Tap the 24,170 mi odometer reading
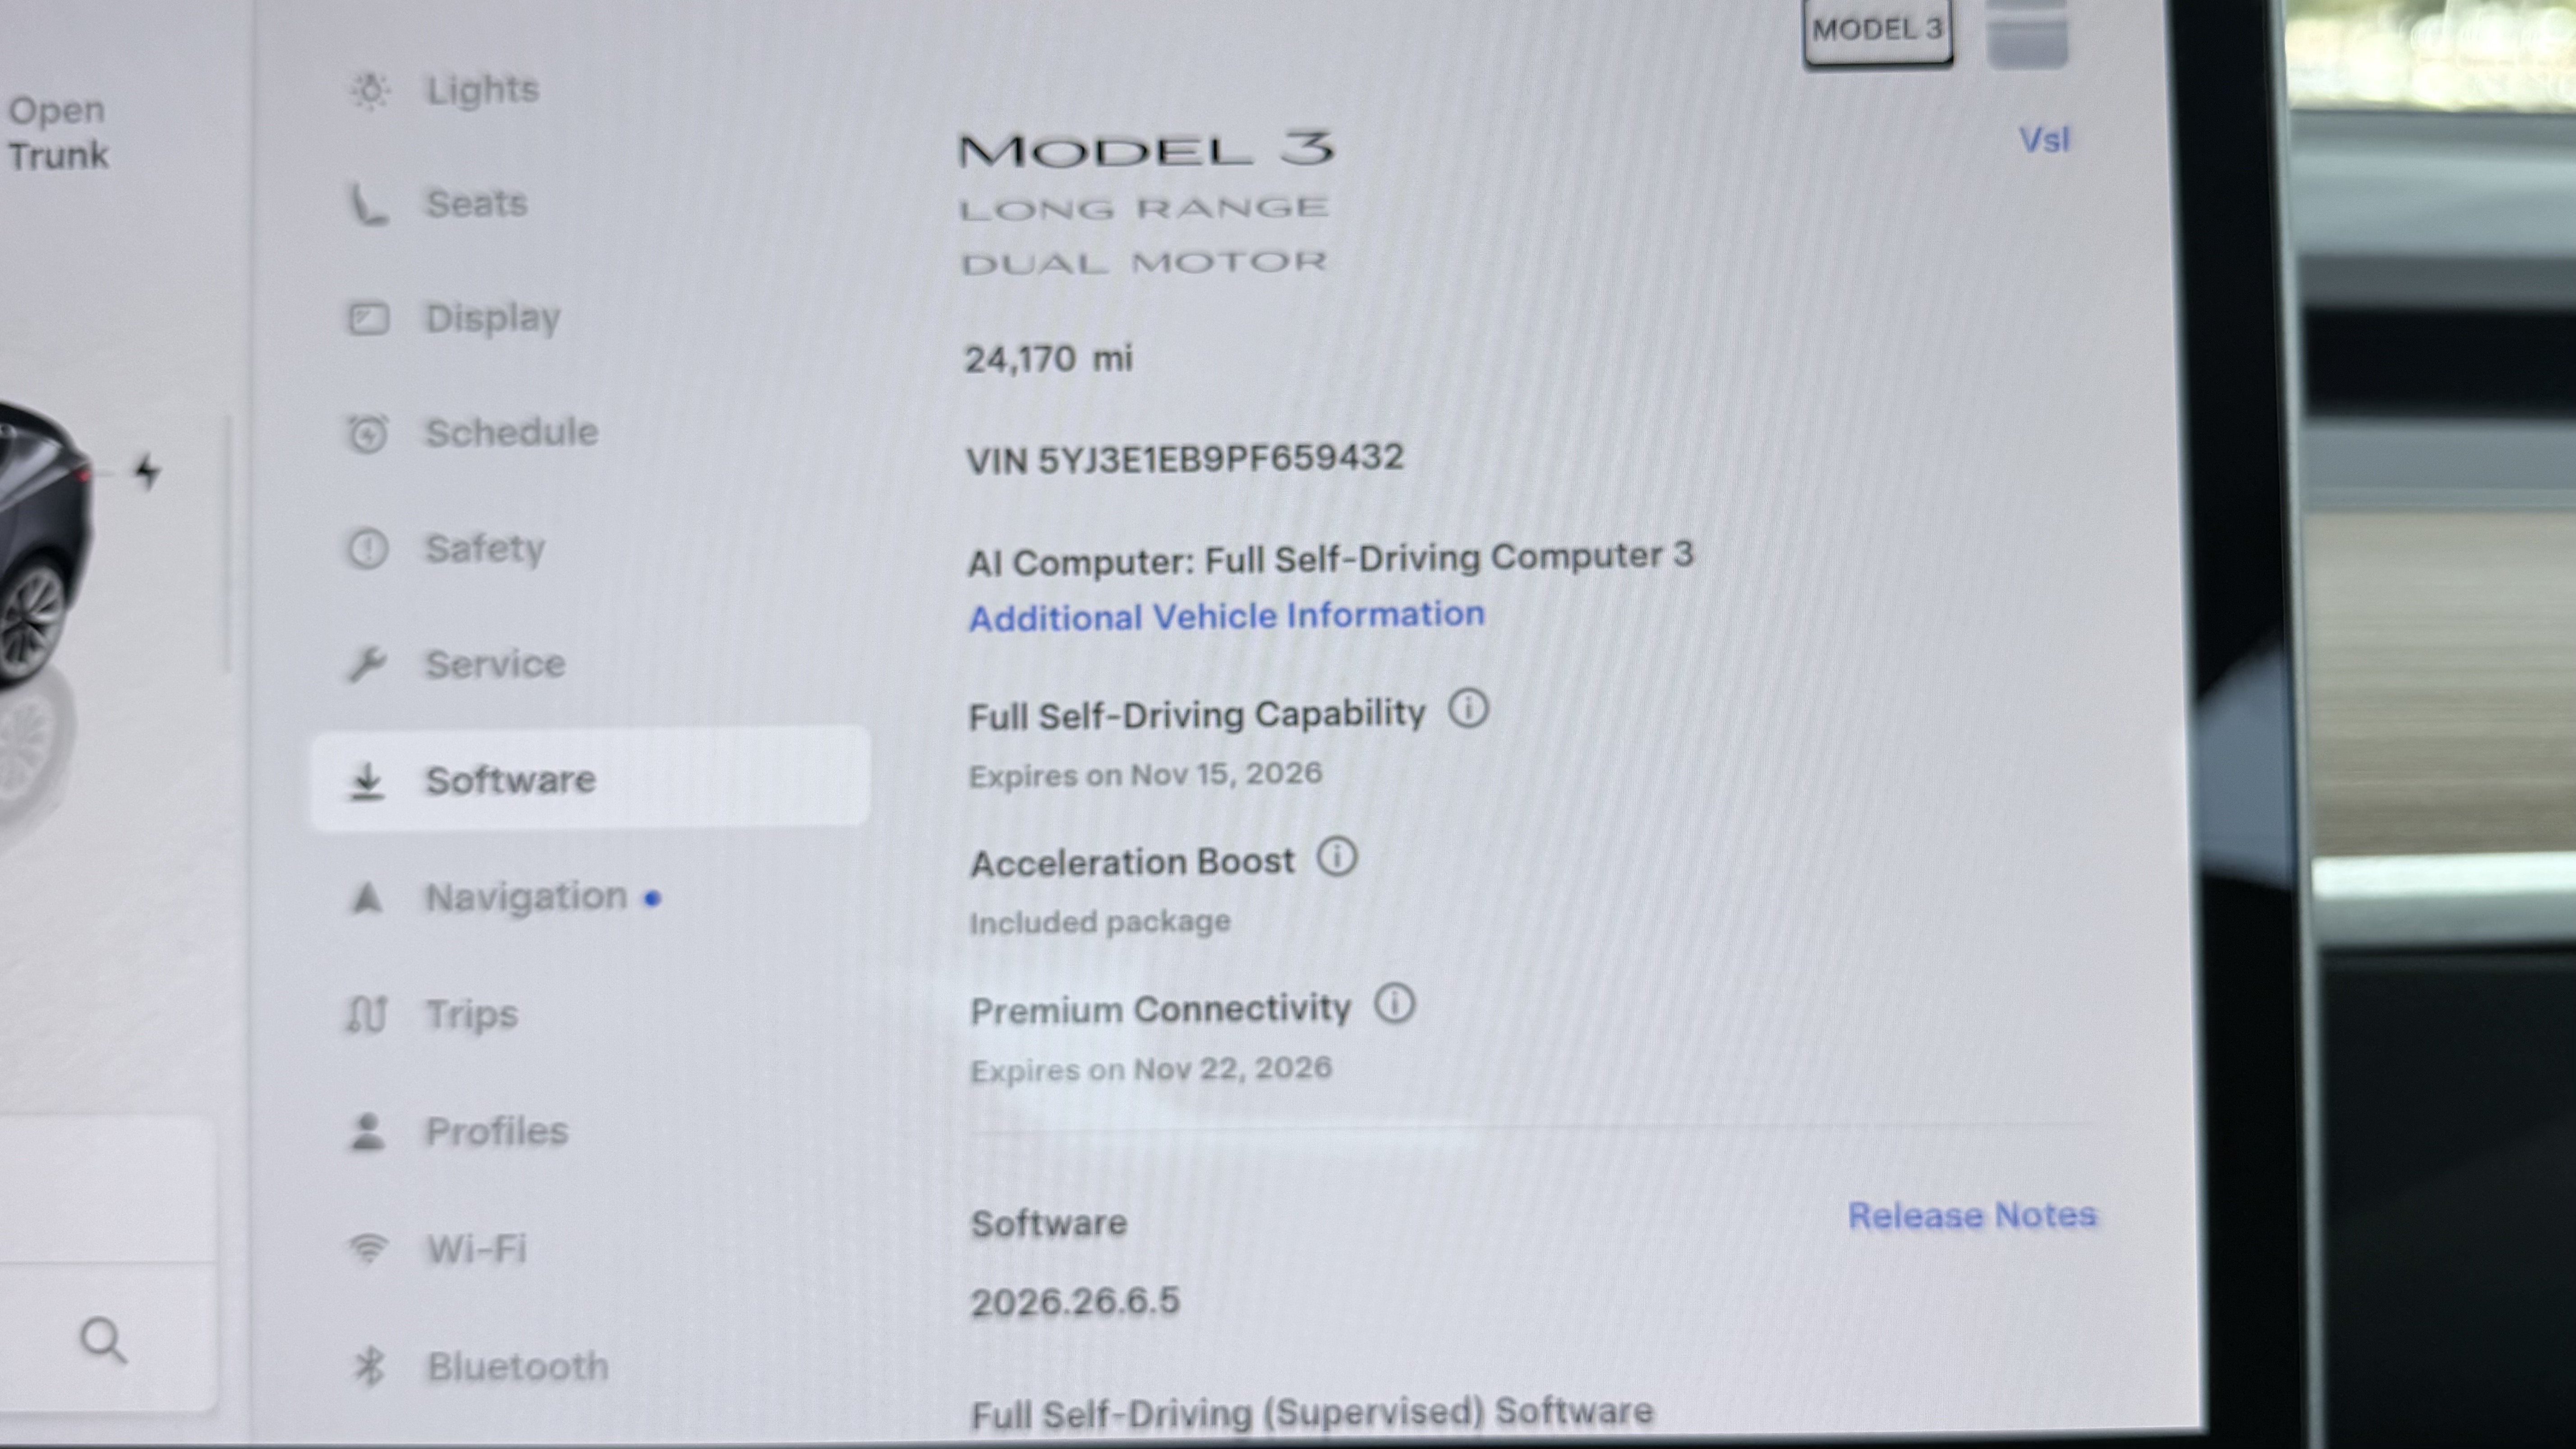The width and height of the screenshot is (2576, 1449). click(x=1048, y=359)
